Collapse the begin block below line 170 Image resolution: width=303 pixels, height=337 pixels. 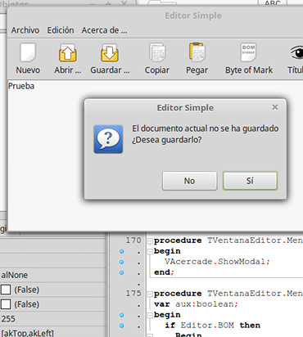150,252
